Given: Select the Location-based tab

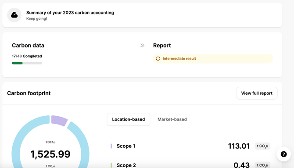Looking at the screenshot, I should (129, 119).
